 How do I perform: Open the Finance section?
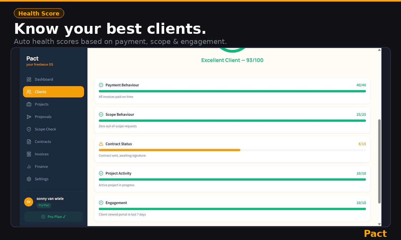(x=53, y=166)
